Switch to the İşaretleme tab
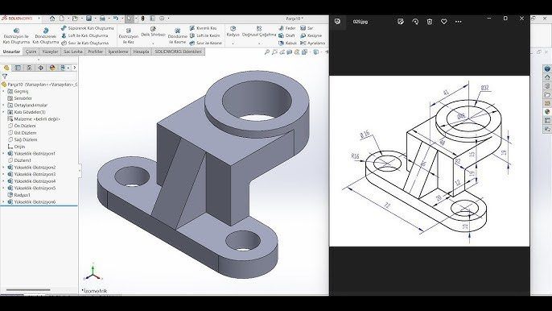Image resolution: width=552 pixels, height=311 pixels. coord(118,52)
